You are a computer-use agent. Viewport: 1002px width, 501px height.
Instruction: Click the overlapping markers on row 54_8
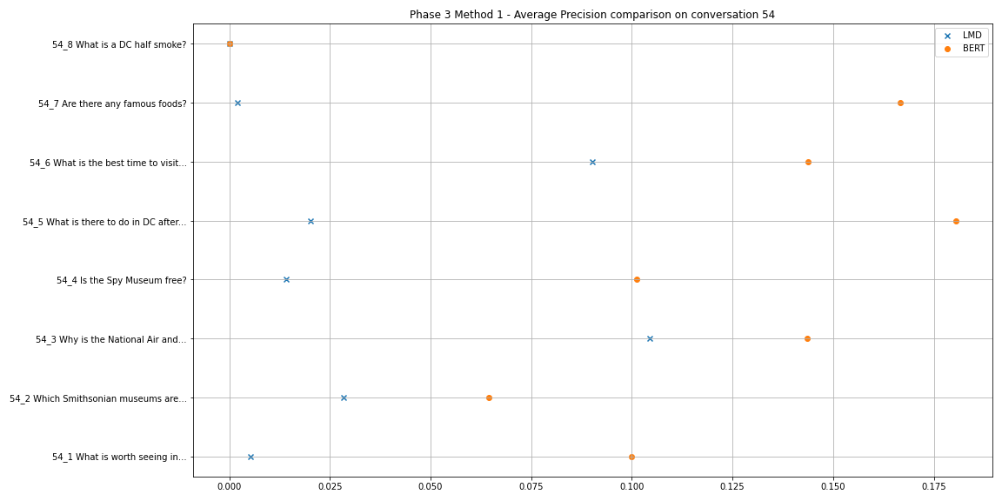(230, 43)
